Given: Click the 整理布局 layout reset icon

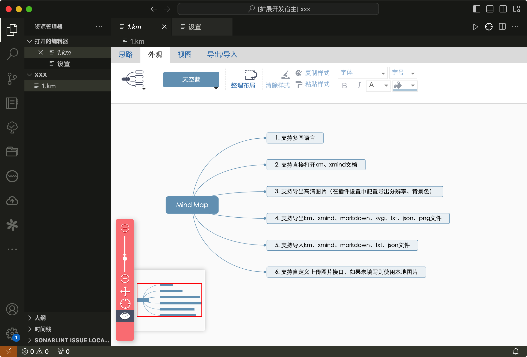Looking at the screenshot, I should [251, 75].
